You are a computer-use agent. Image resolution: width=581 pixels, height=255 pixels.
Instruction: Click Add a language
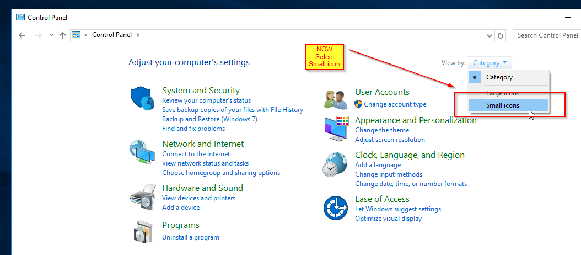[378, 165]
